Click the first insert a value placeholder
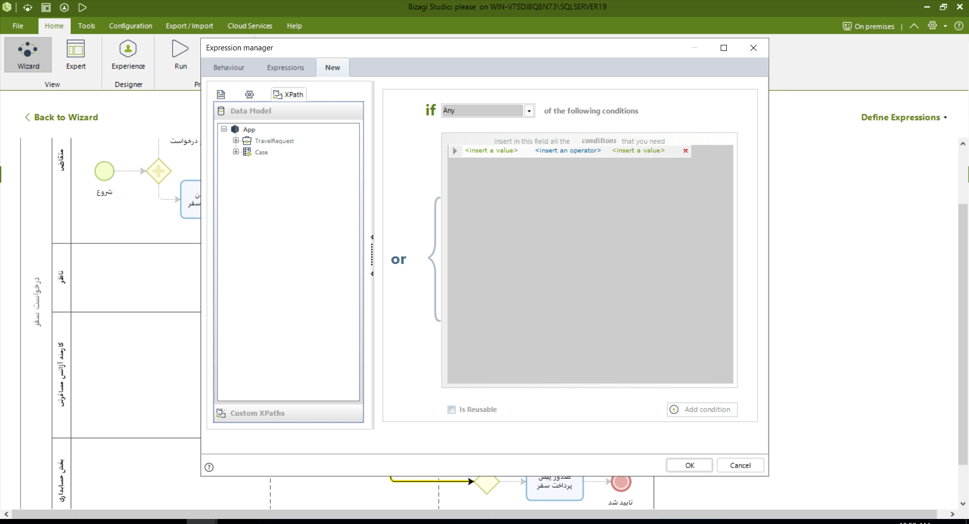Image resolution: width=969 pixels, height=524 pixels. (491, 151)
